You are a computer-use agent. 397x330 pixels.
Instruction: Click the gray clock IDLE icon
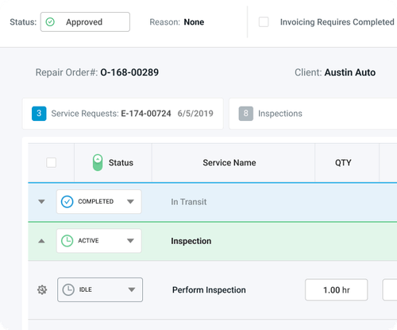68,289
